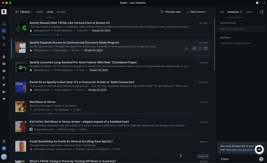The height and width of the screenshot is (163, 267).
Task: Click the pitchfork.com source label
Action: (42, 110)
